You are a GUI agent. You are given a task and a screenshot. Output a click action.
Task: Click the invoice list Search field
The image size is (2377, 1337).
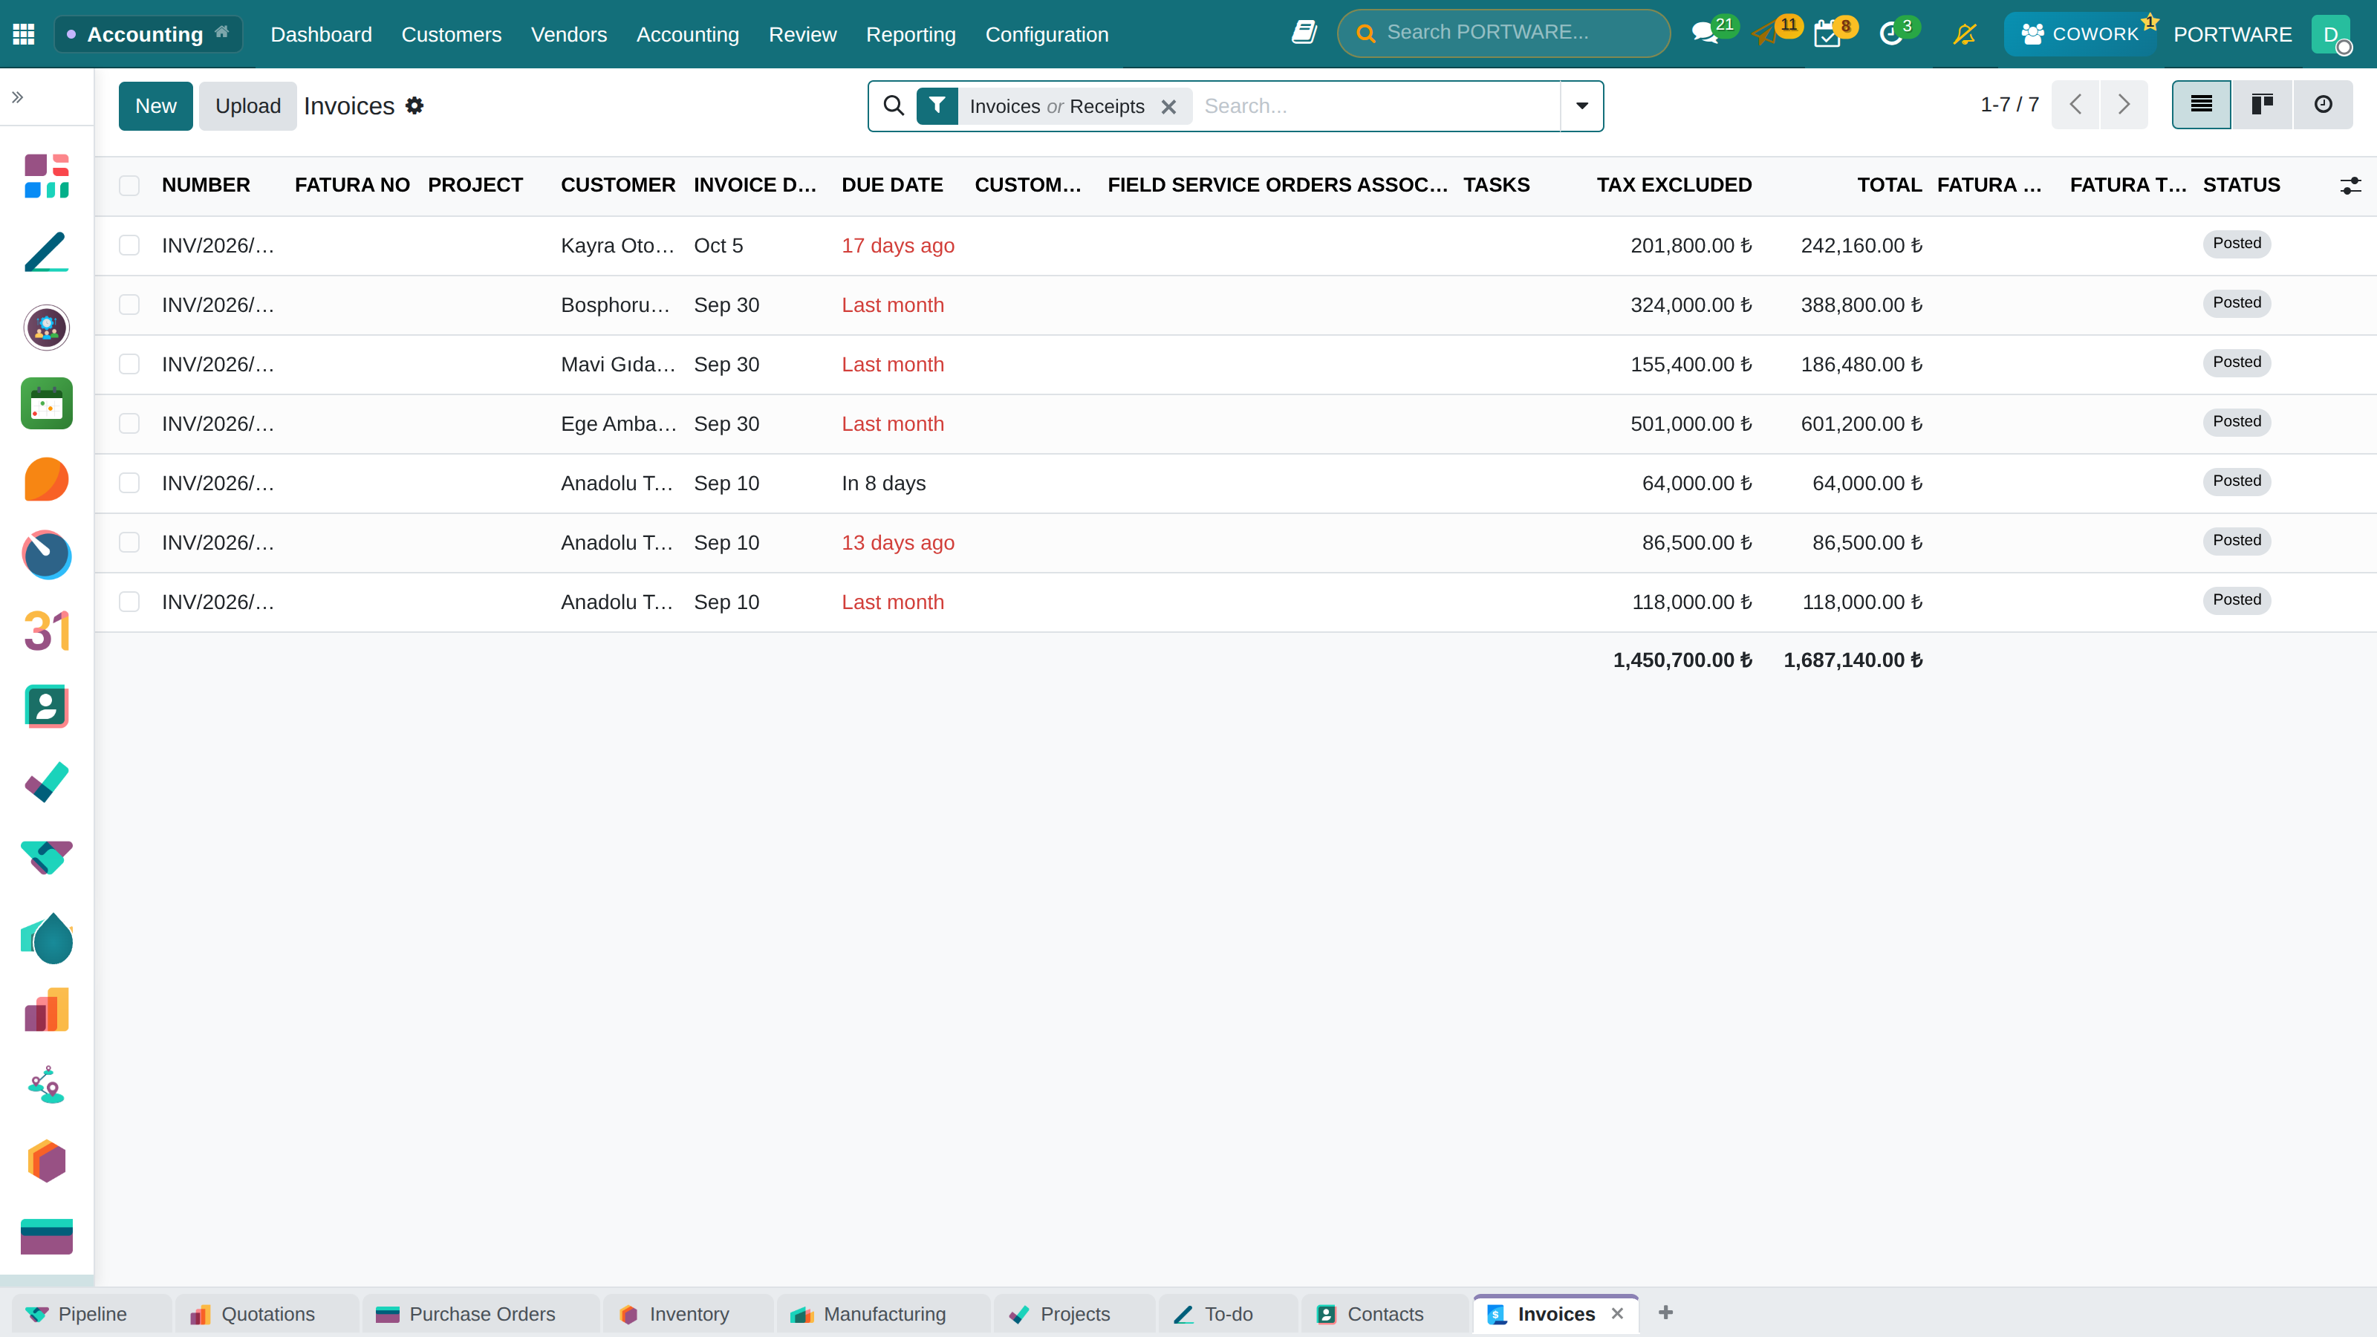pyautogui.click(x=1375, y=106)
